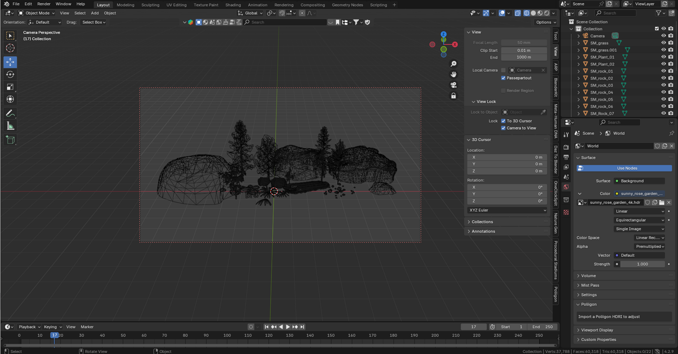Viewport: 678px width, 354px height.
Task: Hide SM_rock_01 in viewport
Action: pyautogui.click(x=664, y=71)
